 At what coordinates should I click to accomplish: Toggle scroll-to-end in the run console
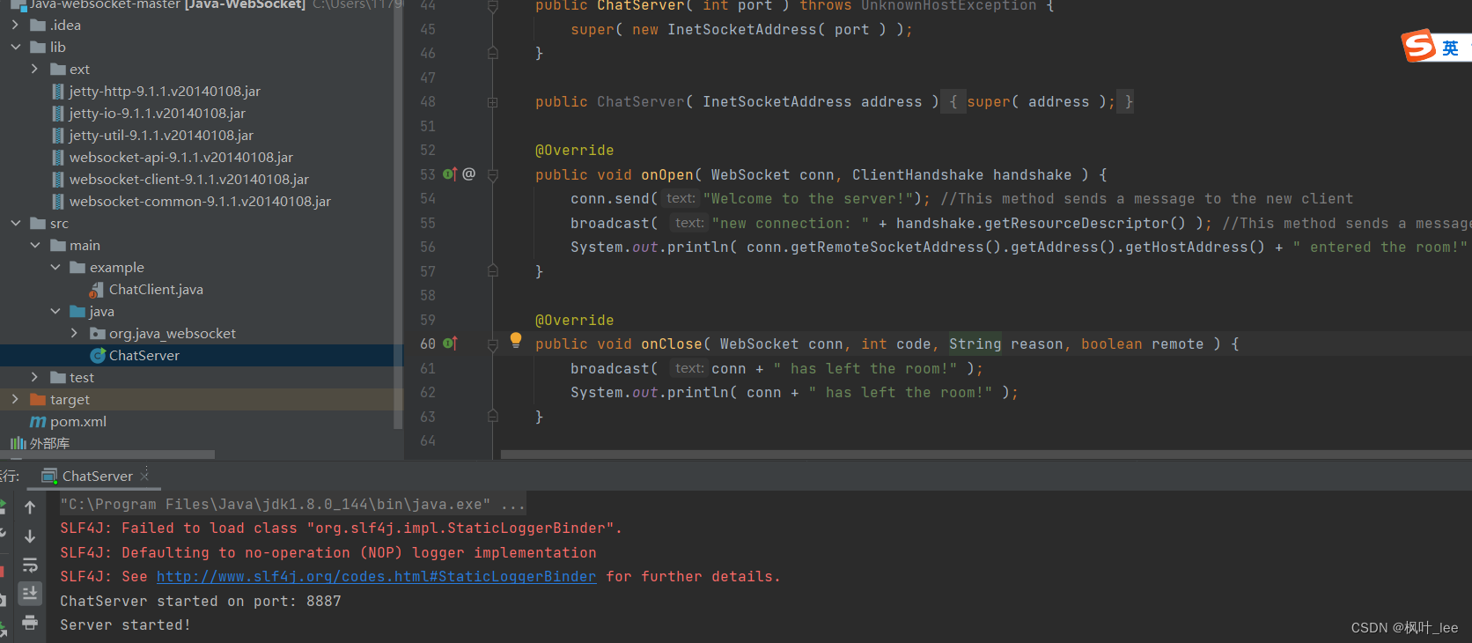[30, 594]
